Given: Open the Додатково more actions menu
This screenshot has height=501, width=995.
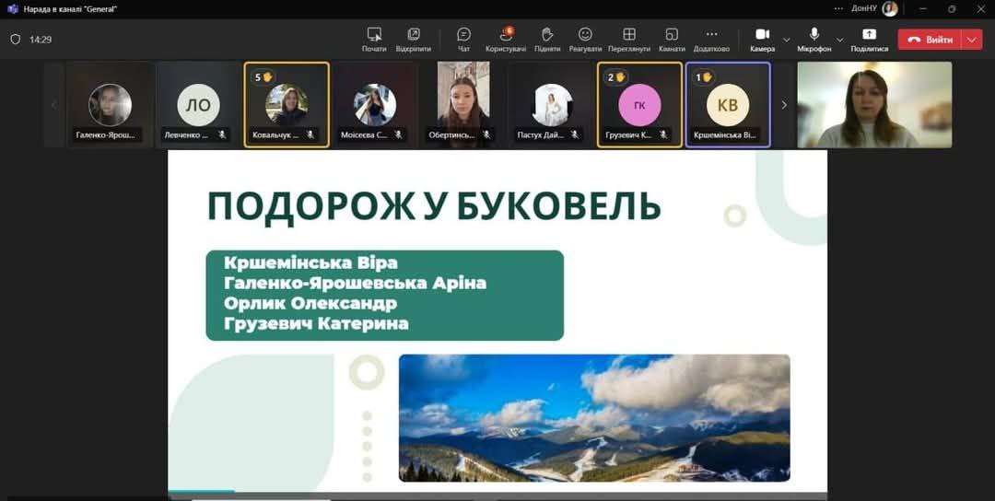Looking at the screenshot, I should (711, 40).
